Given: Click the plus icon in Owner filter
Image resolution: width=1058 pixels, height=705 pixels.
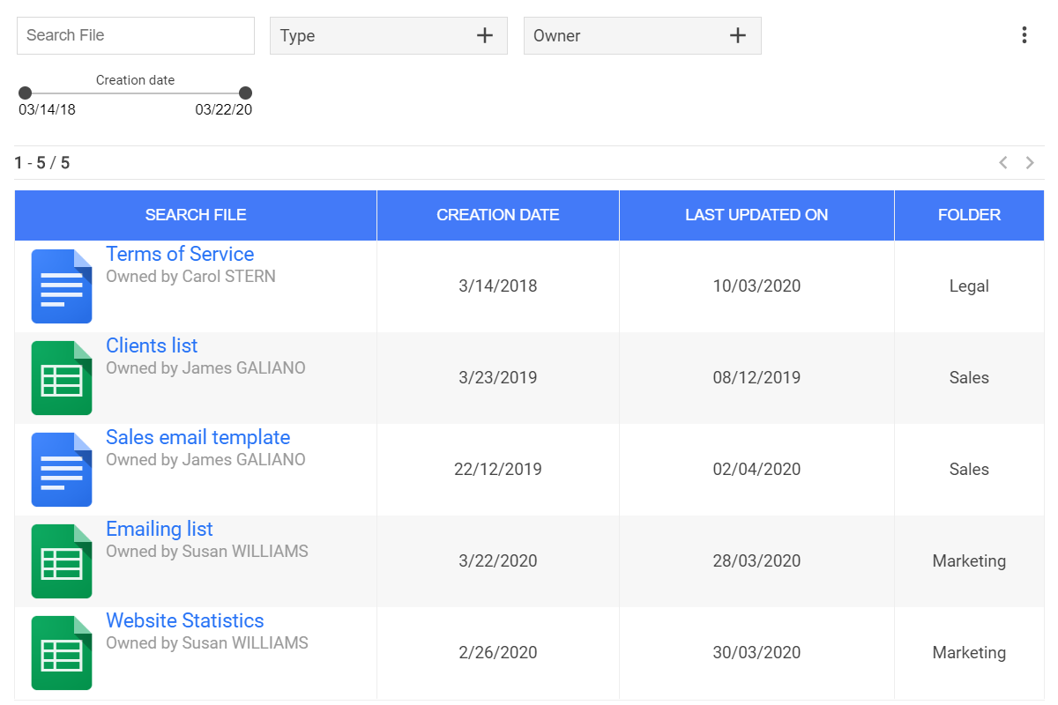Looking at the screenshot, I should [738, 35].
